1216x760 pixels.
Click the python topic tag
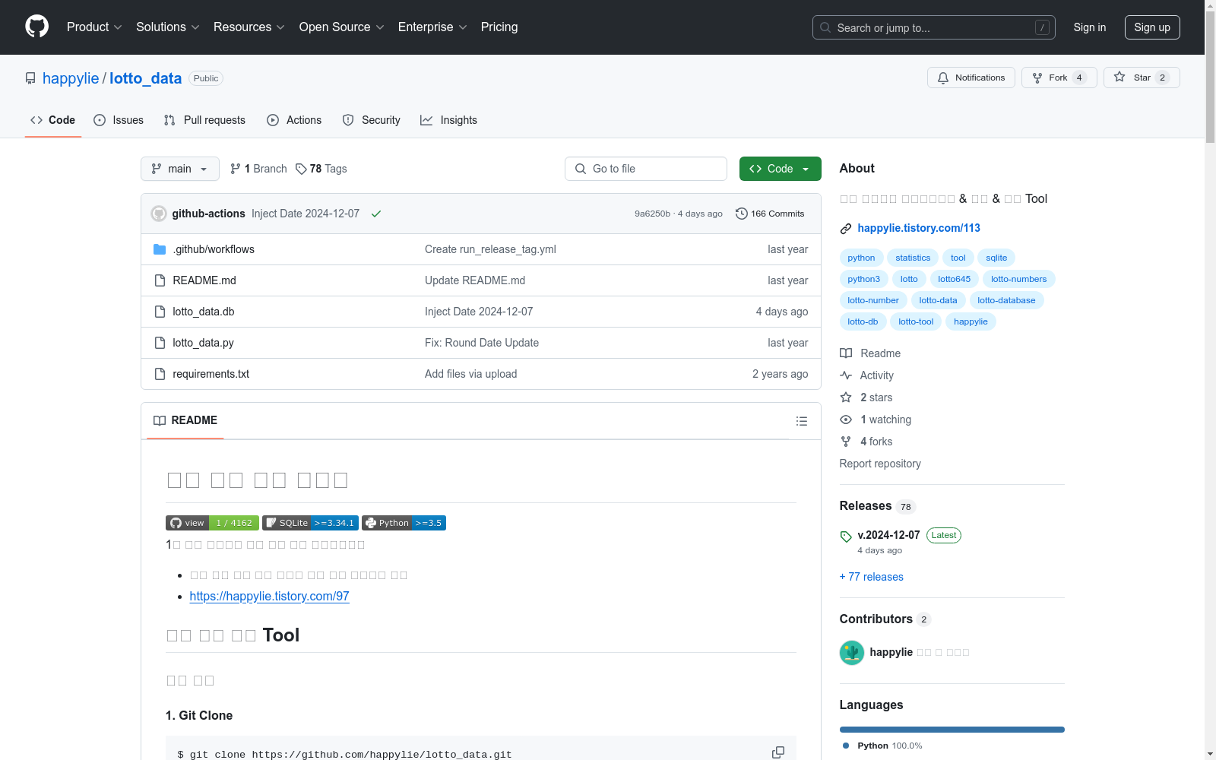point(861,258)
